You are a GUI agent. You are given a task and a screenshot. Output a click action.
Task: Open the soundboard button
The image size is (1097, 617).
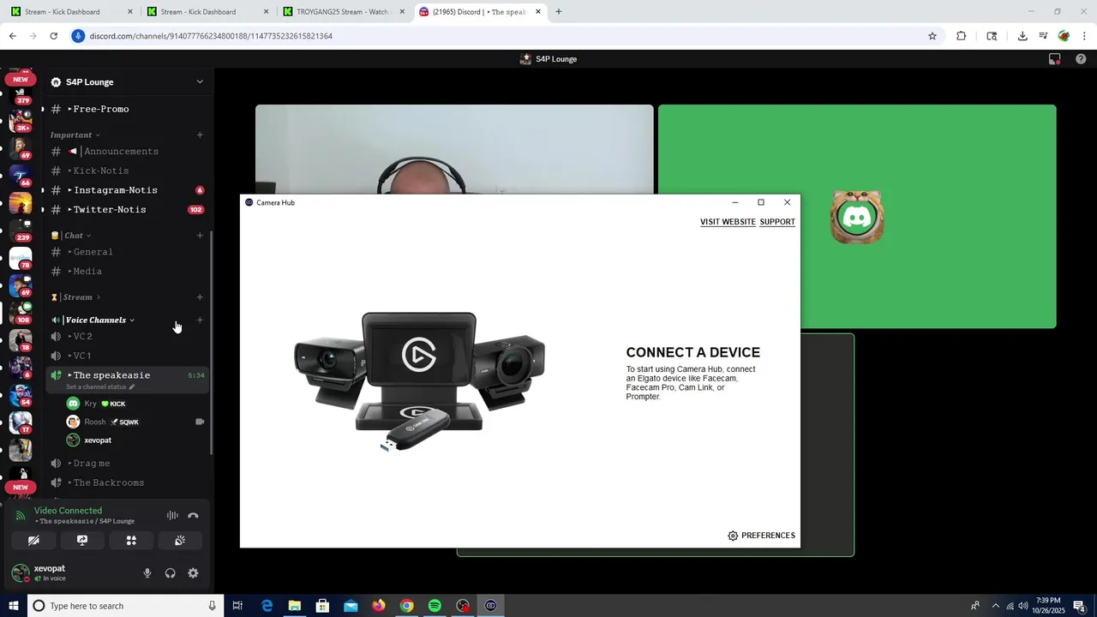(180, 541)
